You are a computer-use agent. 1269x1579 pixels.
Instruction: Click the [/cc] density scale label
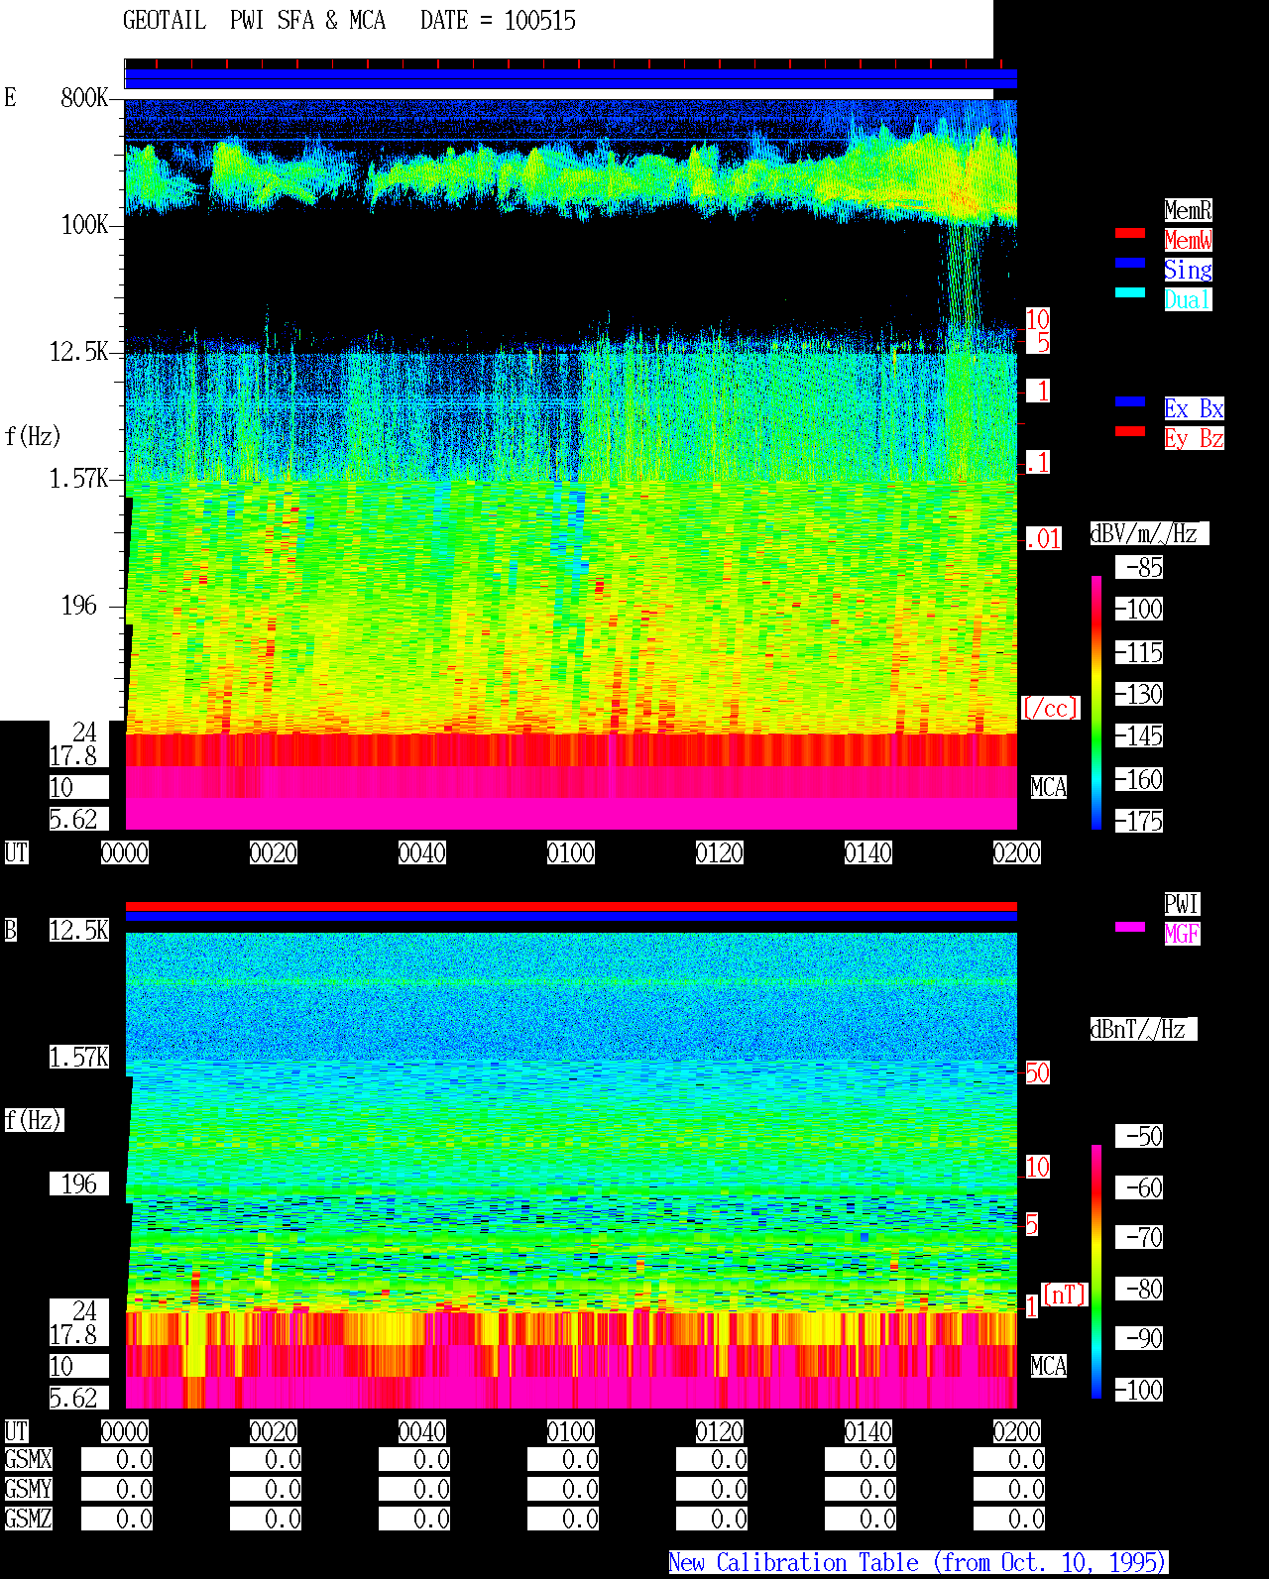tap(1050, 708)
